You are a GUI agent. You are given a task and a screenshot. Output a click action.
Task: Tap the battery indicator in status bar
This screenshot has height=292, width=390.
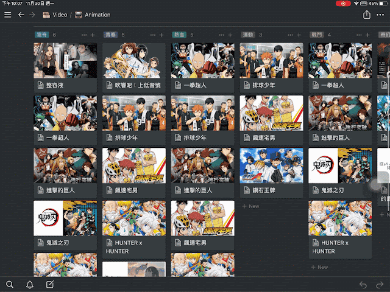(383, 4)
